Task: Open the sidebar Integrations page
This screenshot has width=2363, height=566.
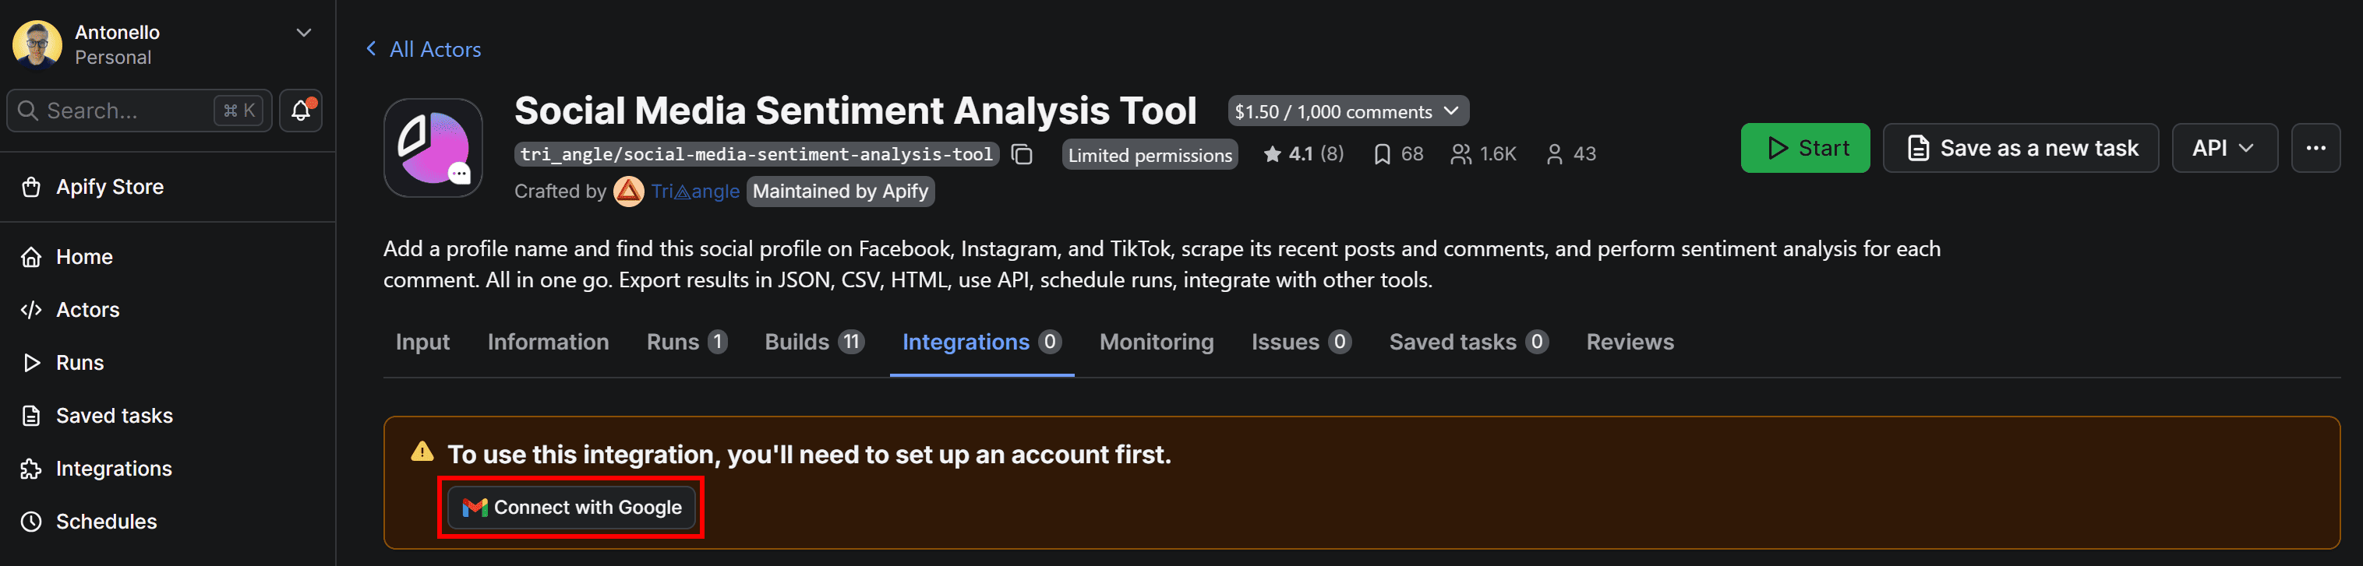Action: [113, 469]
